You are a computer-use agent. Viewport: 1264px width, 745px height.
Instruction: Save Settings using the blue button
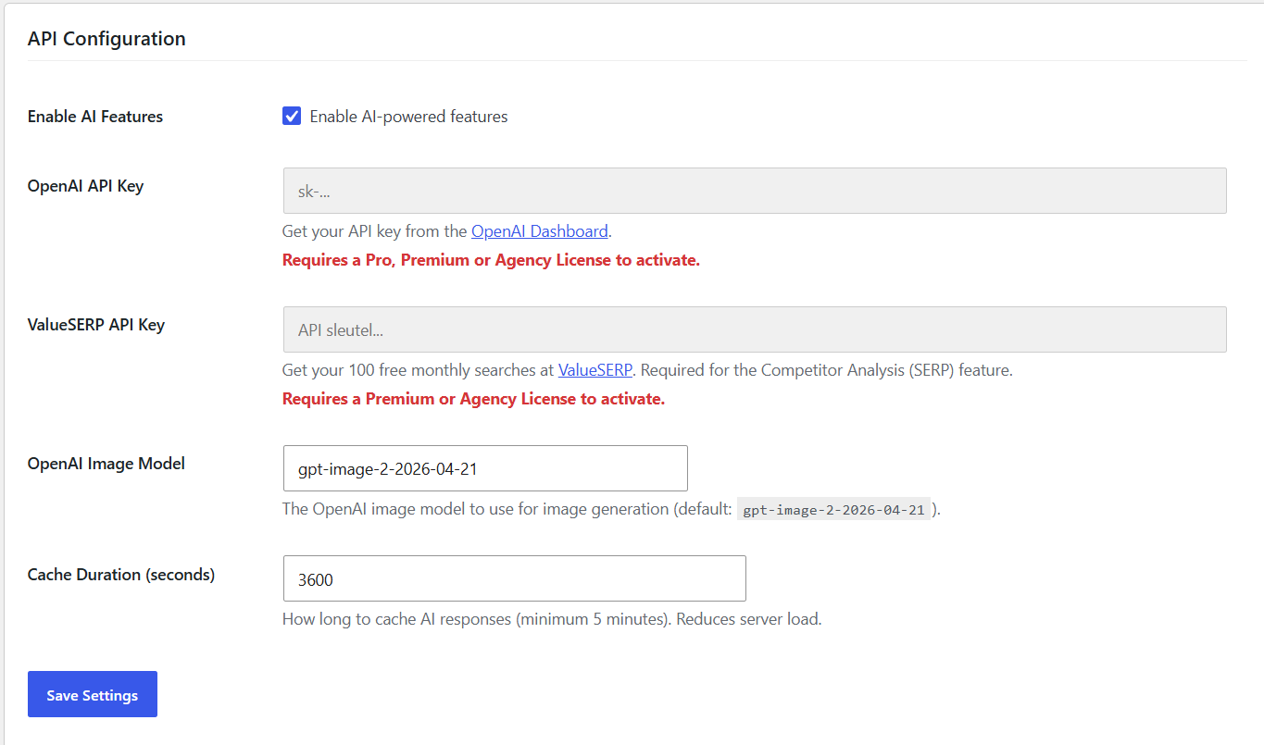point(93,694)
